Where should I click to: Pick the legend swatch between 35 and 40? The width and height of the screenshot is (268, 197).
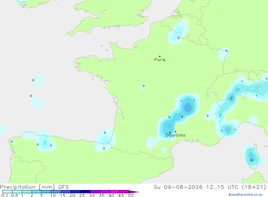(105, 192)
